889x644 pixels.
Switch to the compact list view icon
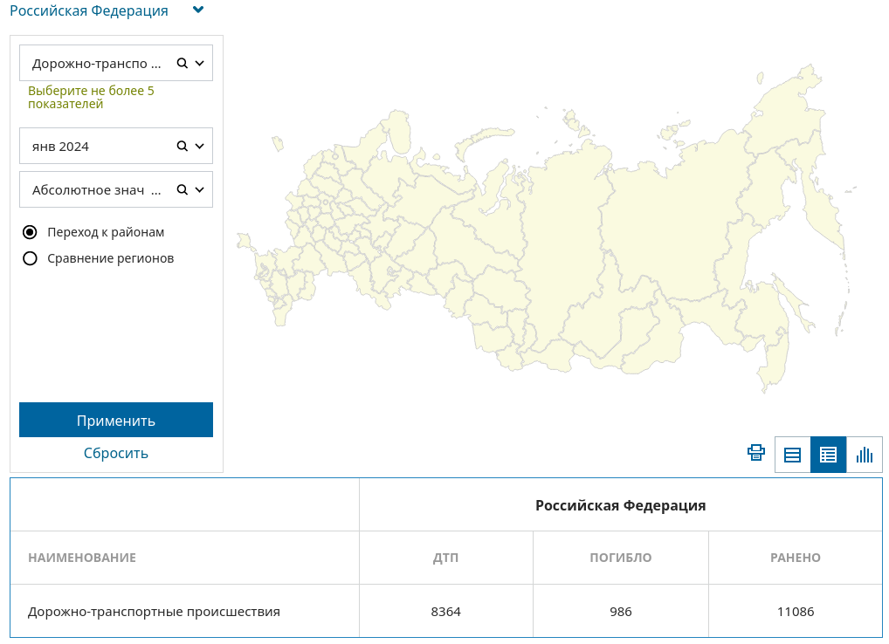(x=793, y=455)
